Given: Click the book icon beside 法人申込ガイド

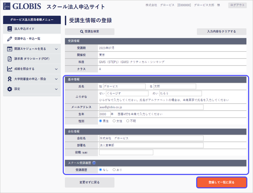Looking at the screenshot, I should point(10,29).
